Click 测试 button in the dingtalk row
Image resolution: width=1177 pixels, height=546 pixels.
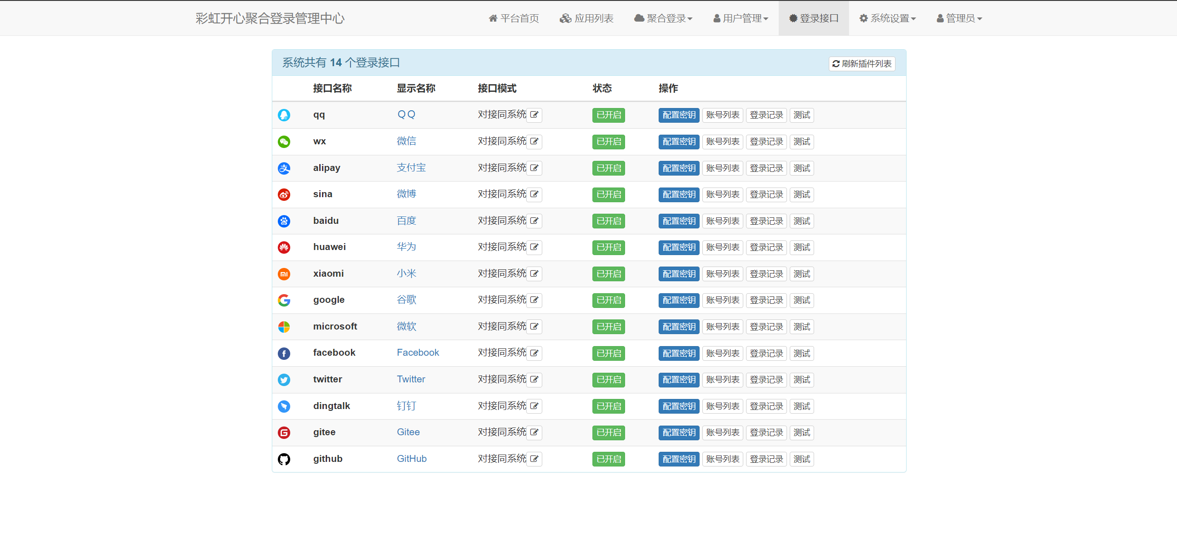click(801, 406)
